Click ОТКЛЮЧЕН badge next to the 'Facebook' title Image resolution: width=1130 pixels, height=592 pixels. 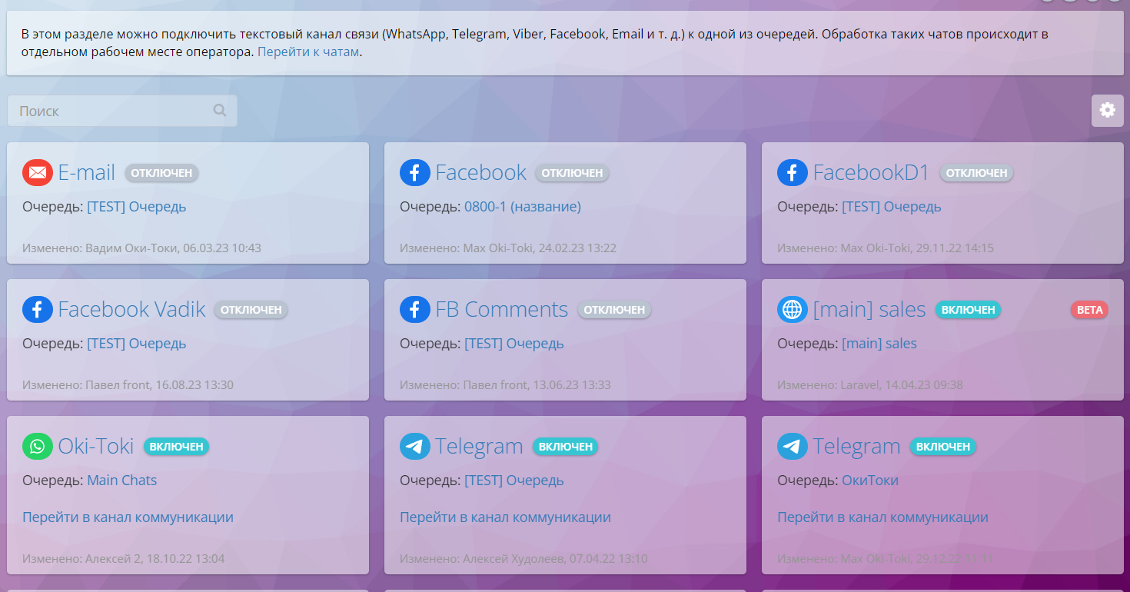click(x=572, y=173)
